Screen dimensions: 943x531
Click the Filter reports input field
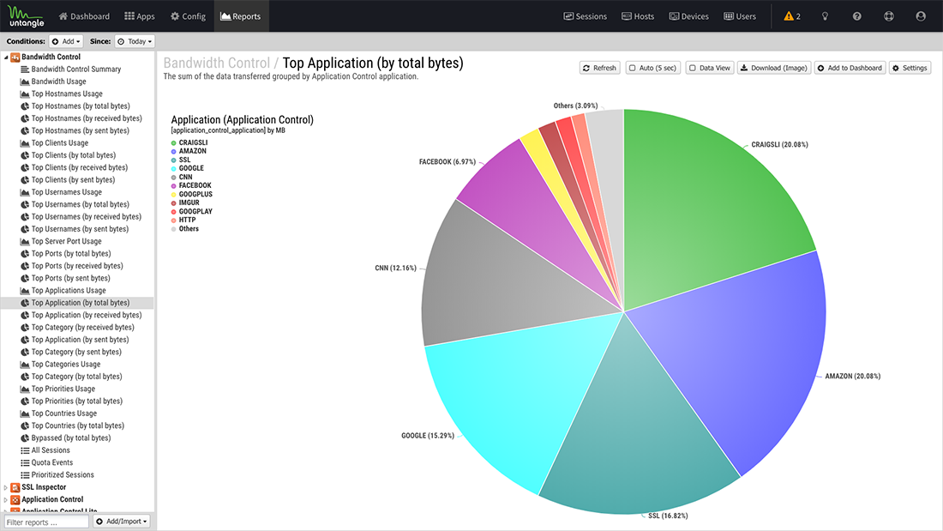pos(46,522)
